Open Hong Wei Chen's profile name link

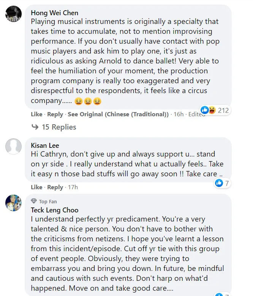coord(54,13)
